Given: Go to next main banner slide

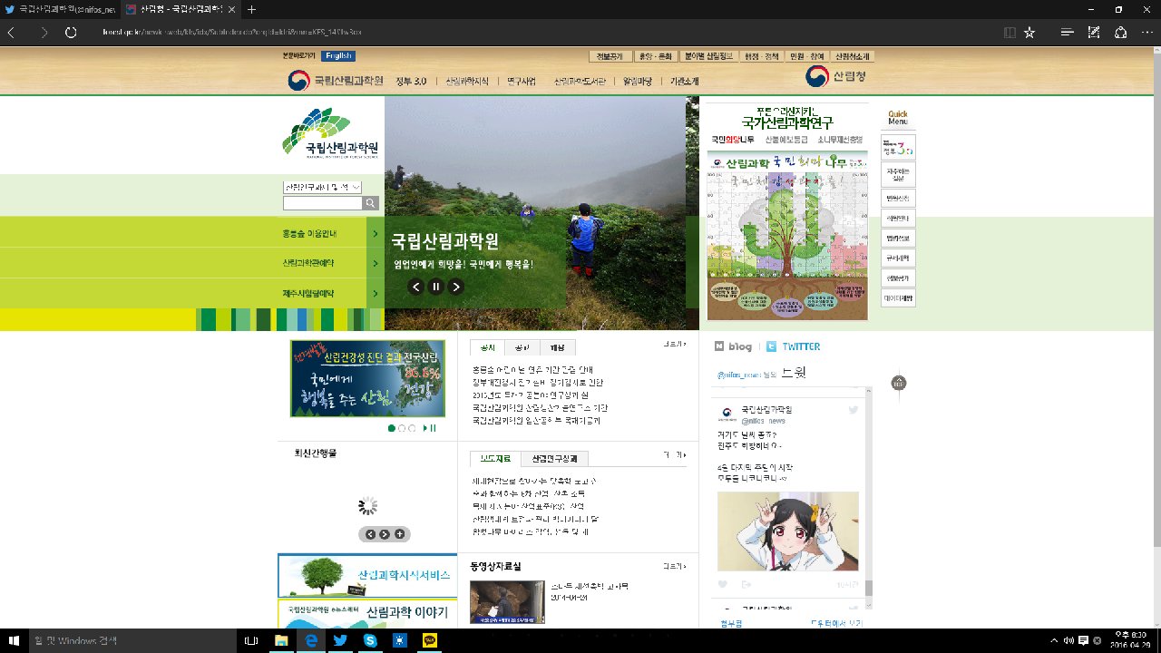Looking at the screenshot, I should click(456, 287).
